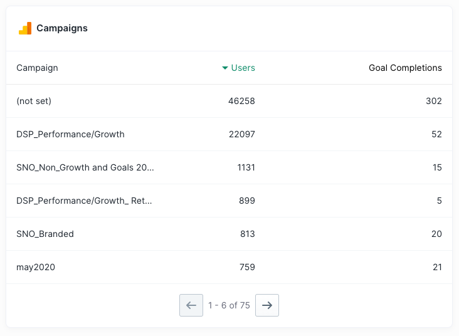This screenshot has width=459, height=336.
Task: Select the may2020 campaign
Action: point(36,267)
